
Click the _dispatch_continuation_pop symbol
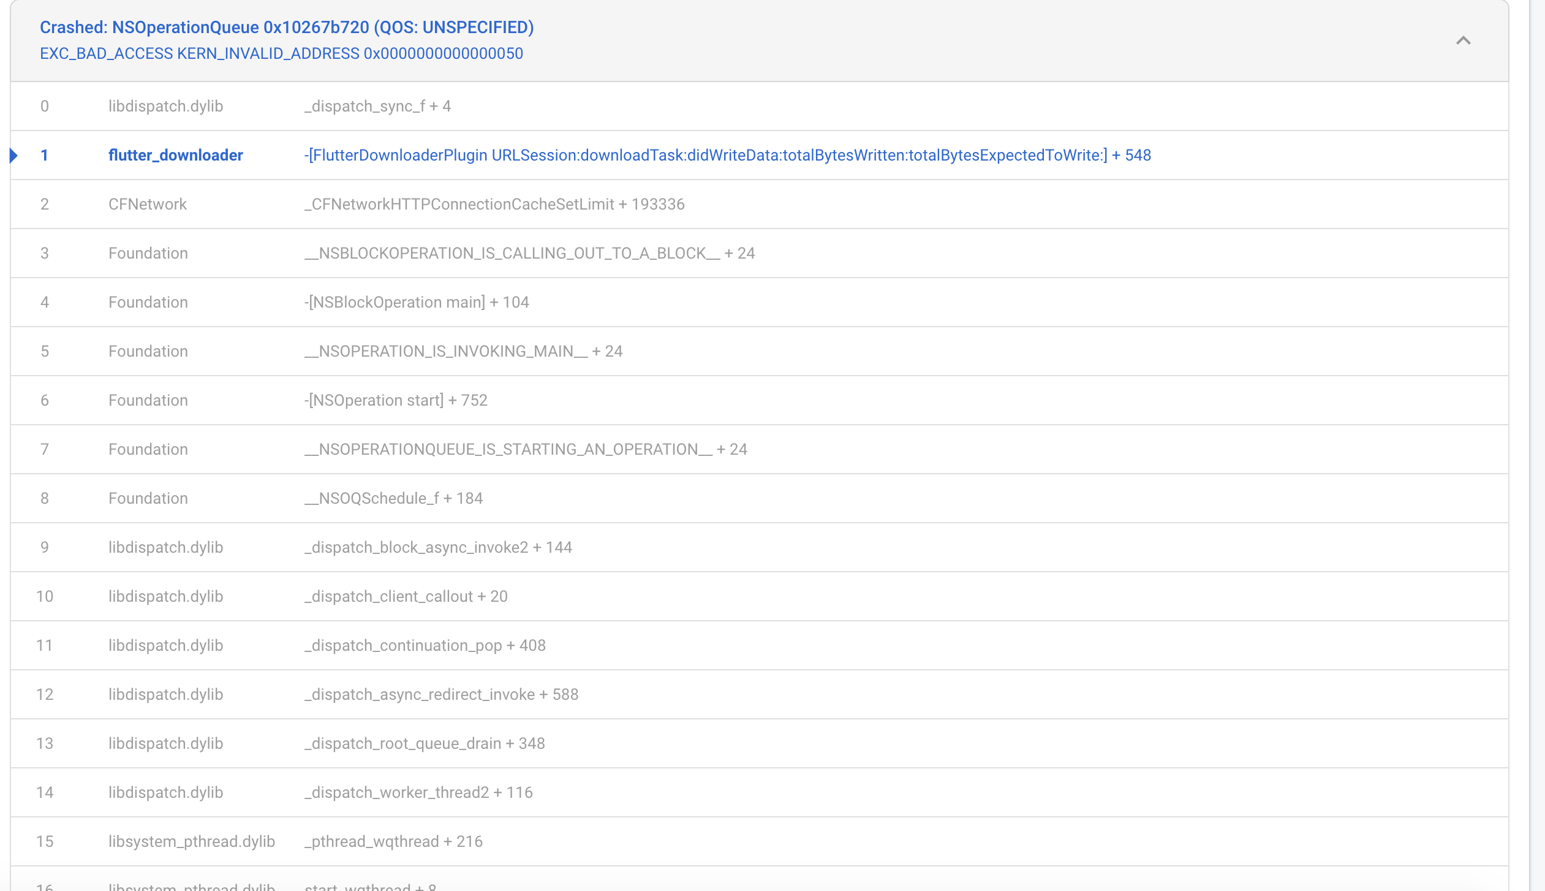pyautogui.click(x=425, y=645)
